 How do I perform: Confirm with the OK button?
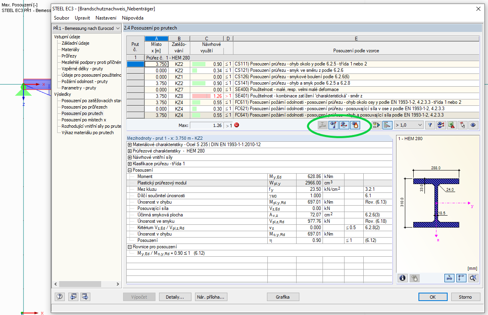click(432, 297)
